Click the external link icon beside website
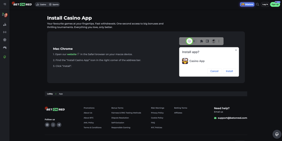This screenshot has width=282, height=141. (78, 54)
